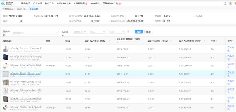Click the blue search button

[139, 32]
